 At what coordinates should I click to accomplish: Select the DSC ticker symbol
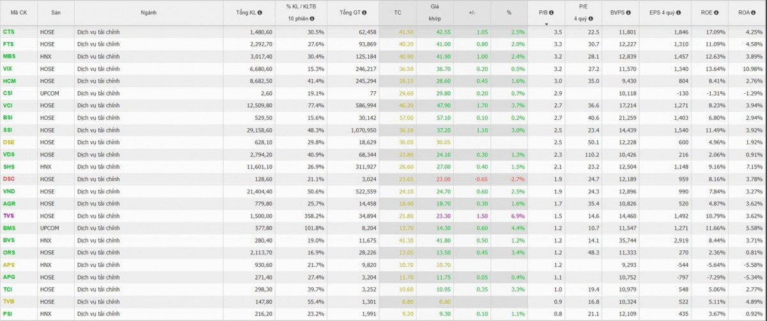pos(9,179)
